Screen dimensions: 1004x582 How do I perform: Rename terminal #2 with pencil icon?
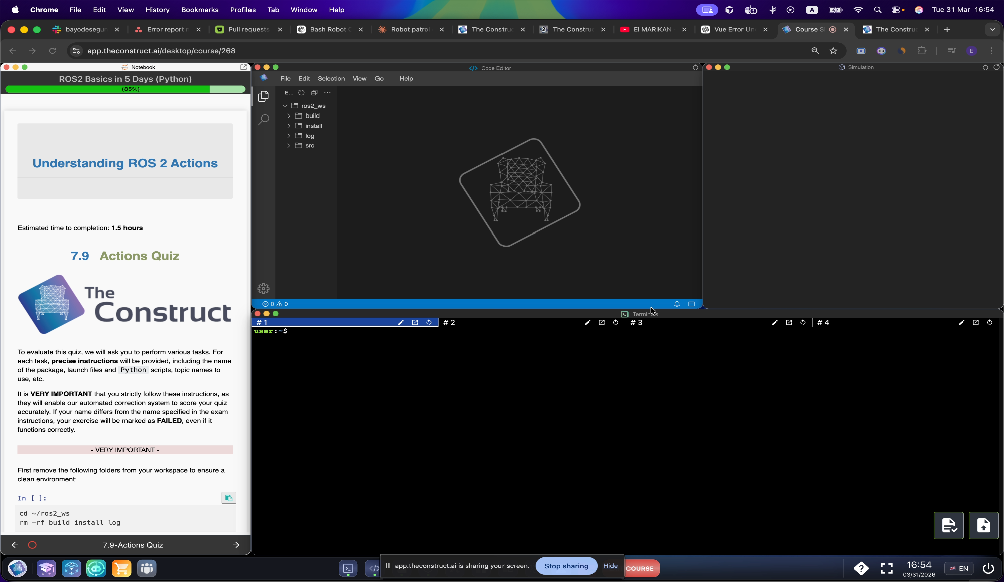pyautogui.click(x=587, y=322)
